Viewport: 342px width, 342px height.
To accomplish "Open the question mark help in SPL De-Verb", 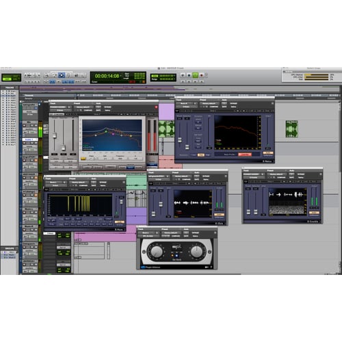I will [x=211, y=267].
